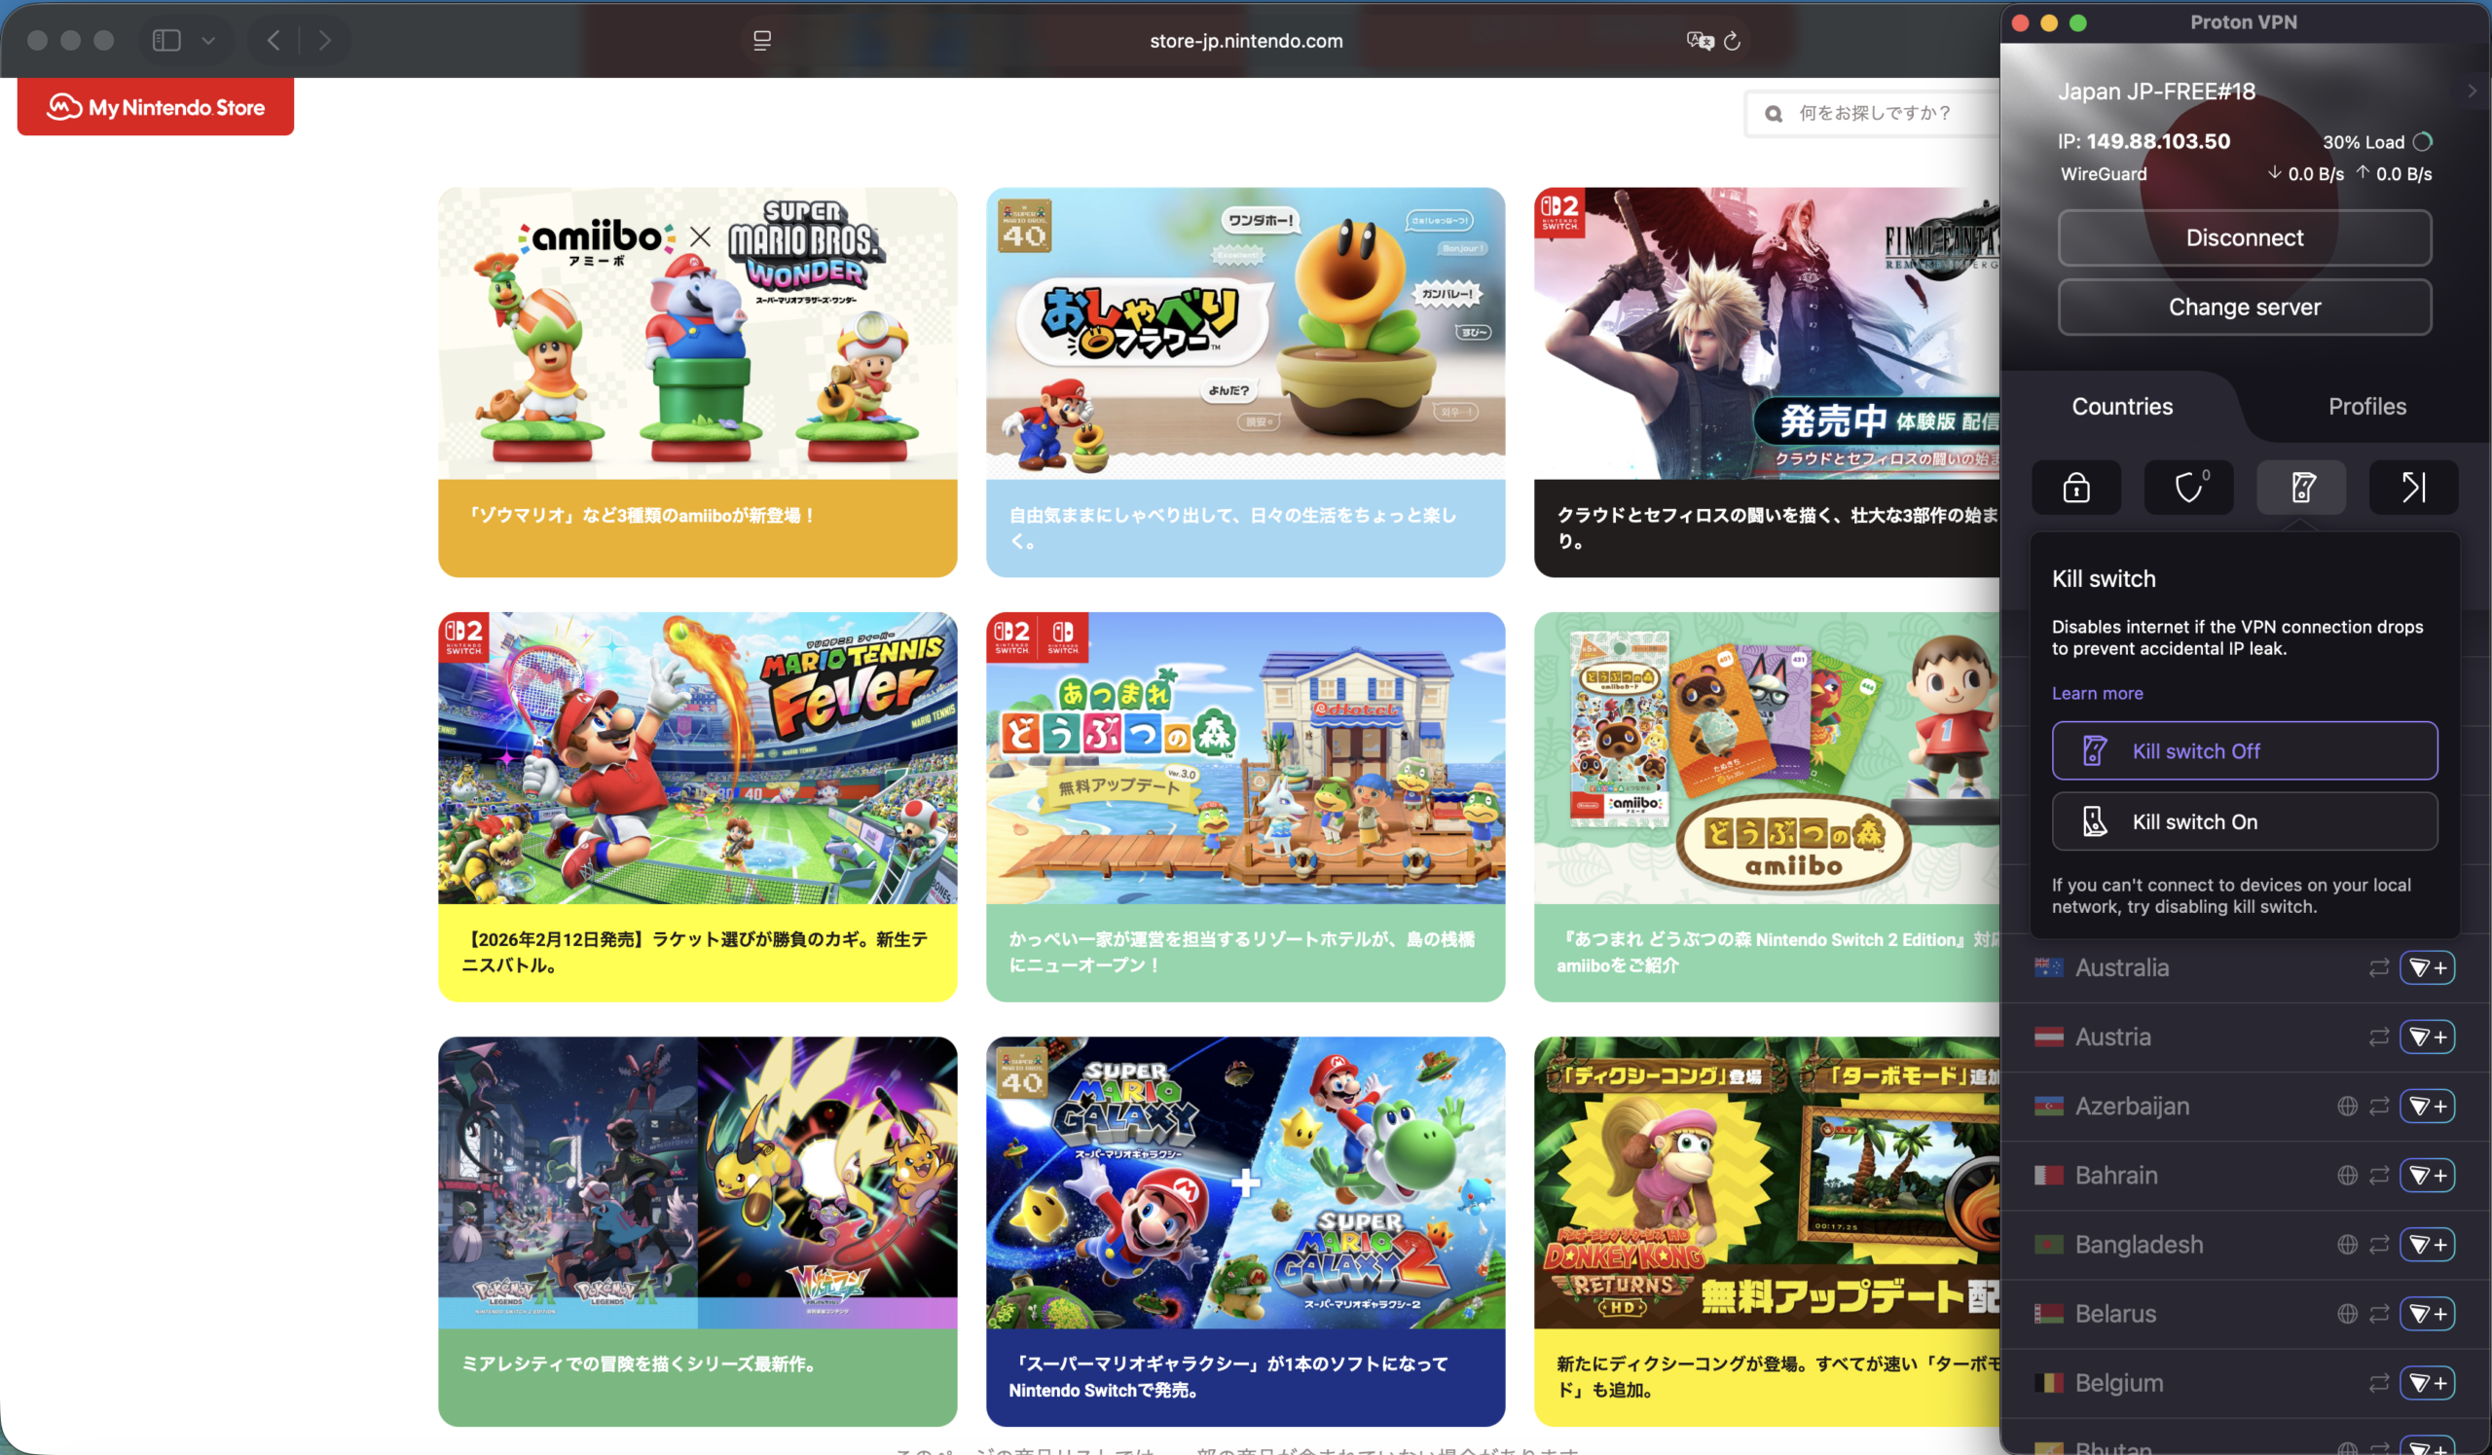This screenshot has height=1455, width=2492.
Task: Click the globe icon in the Belarus row
Action: [x=2347, y=1314]
